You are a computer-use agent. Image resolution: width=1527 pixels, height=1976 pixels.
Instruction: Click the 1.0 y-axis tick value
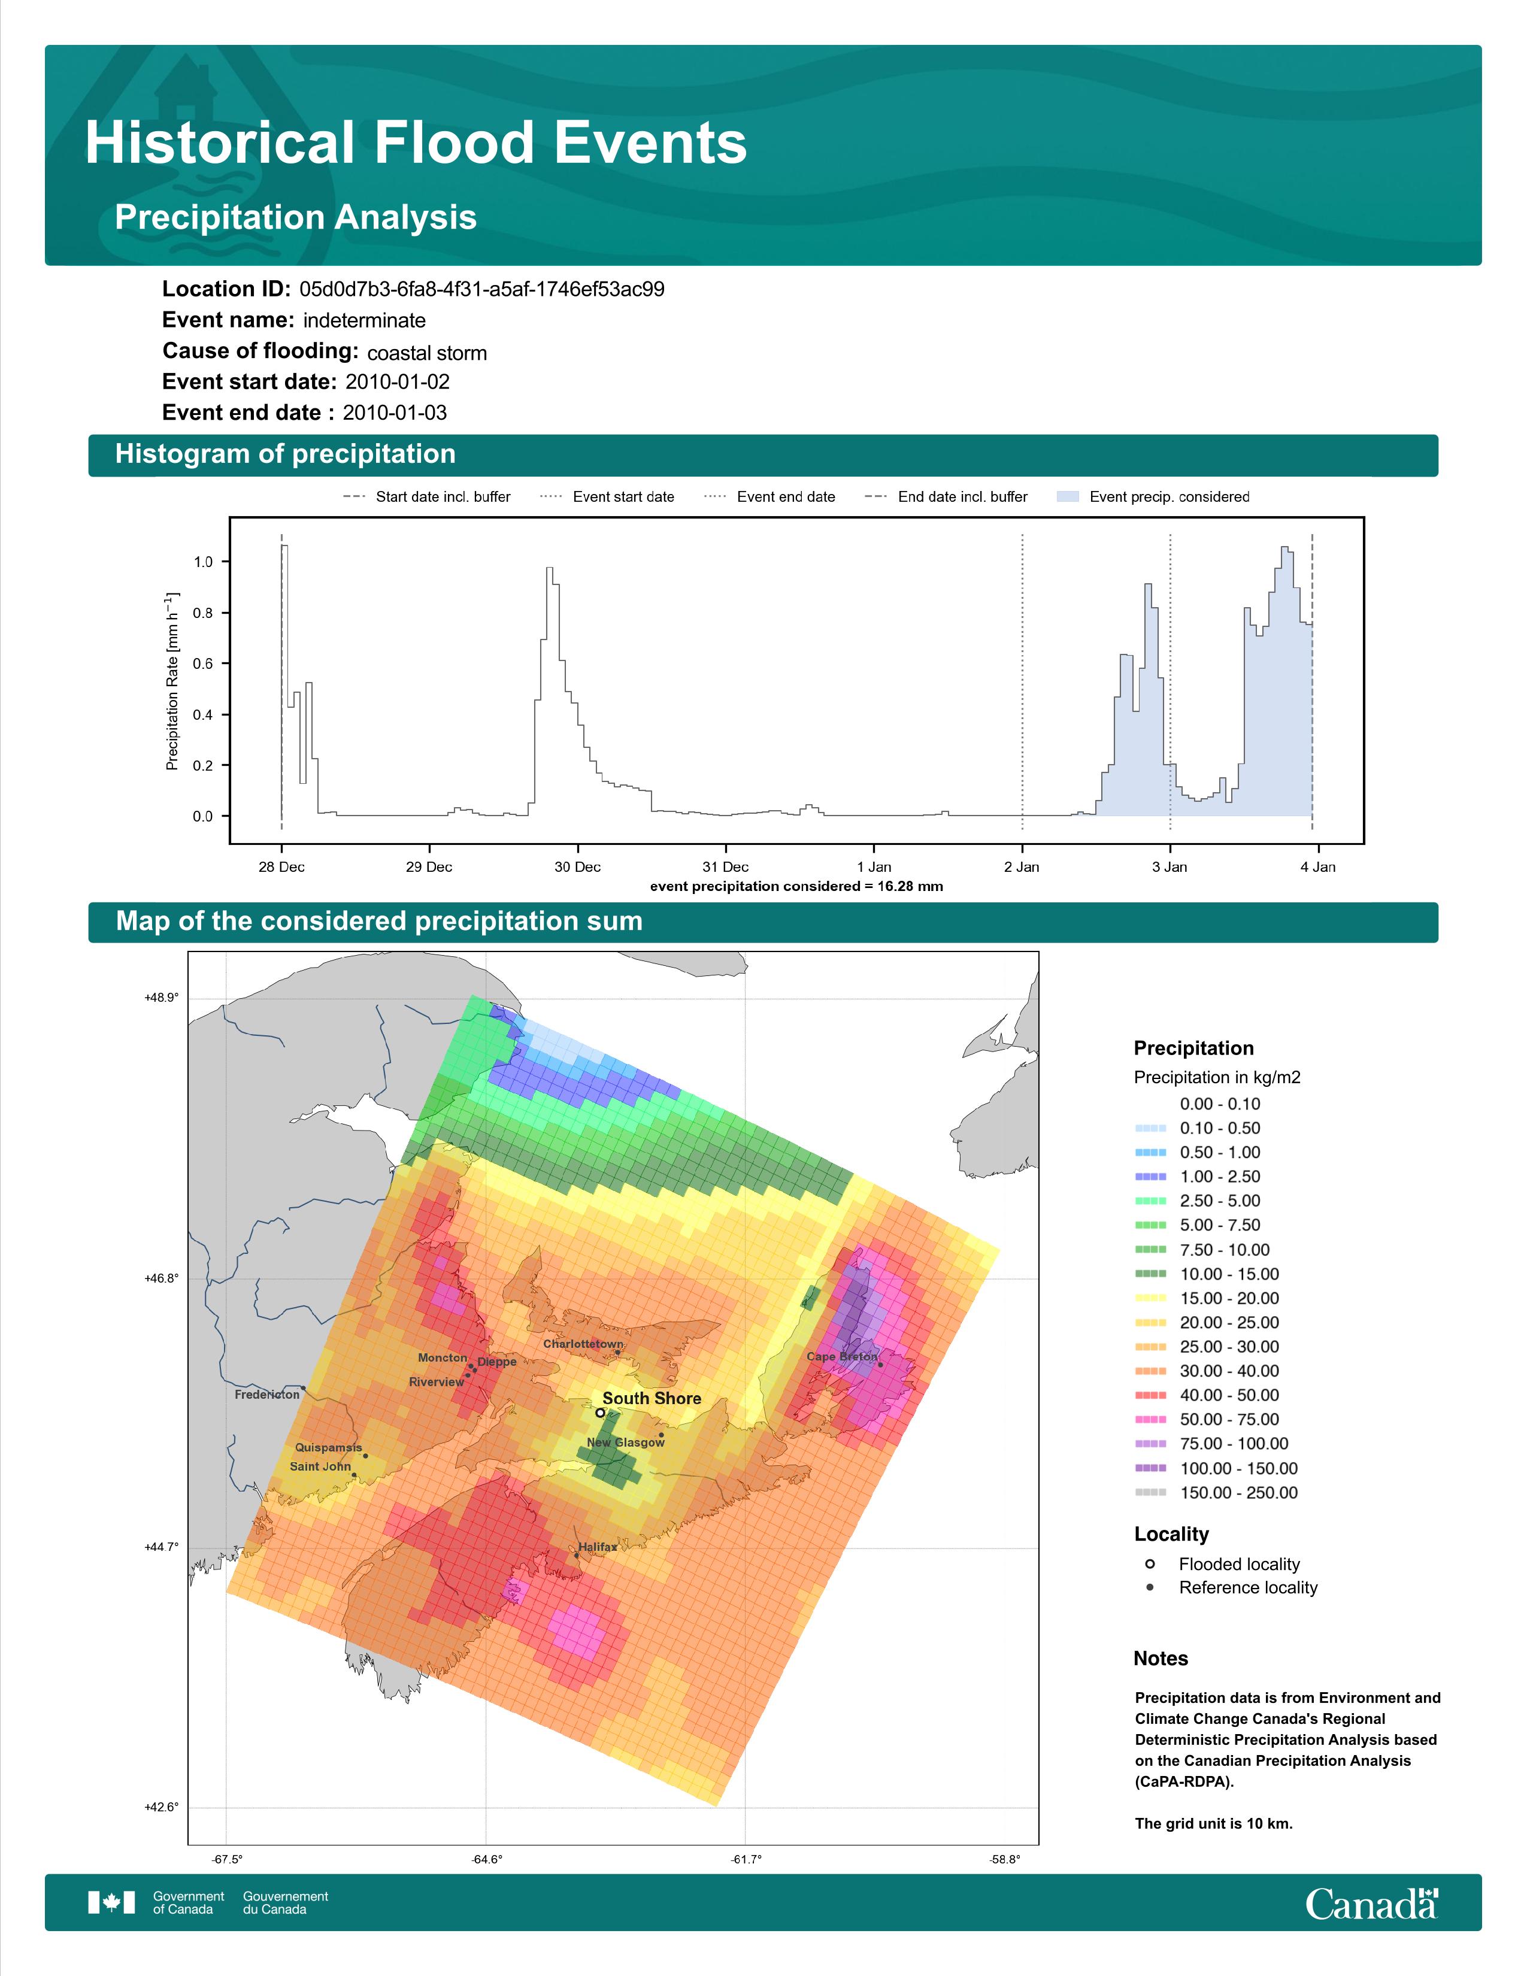tap(204, 562)
